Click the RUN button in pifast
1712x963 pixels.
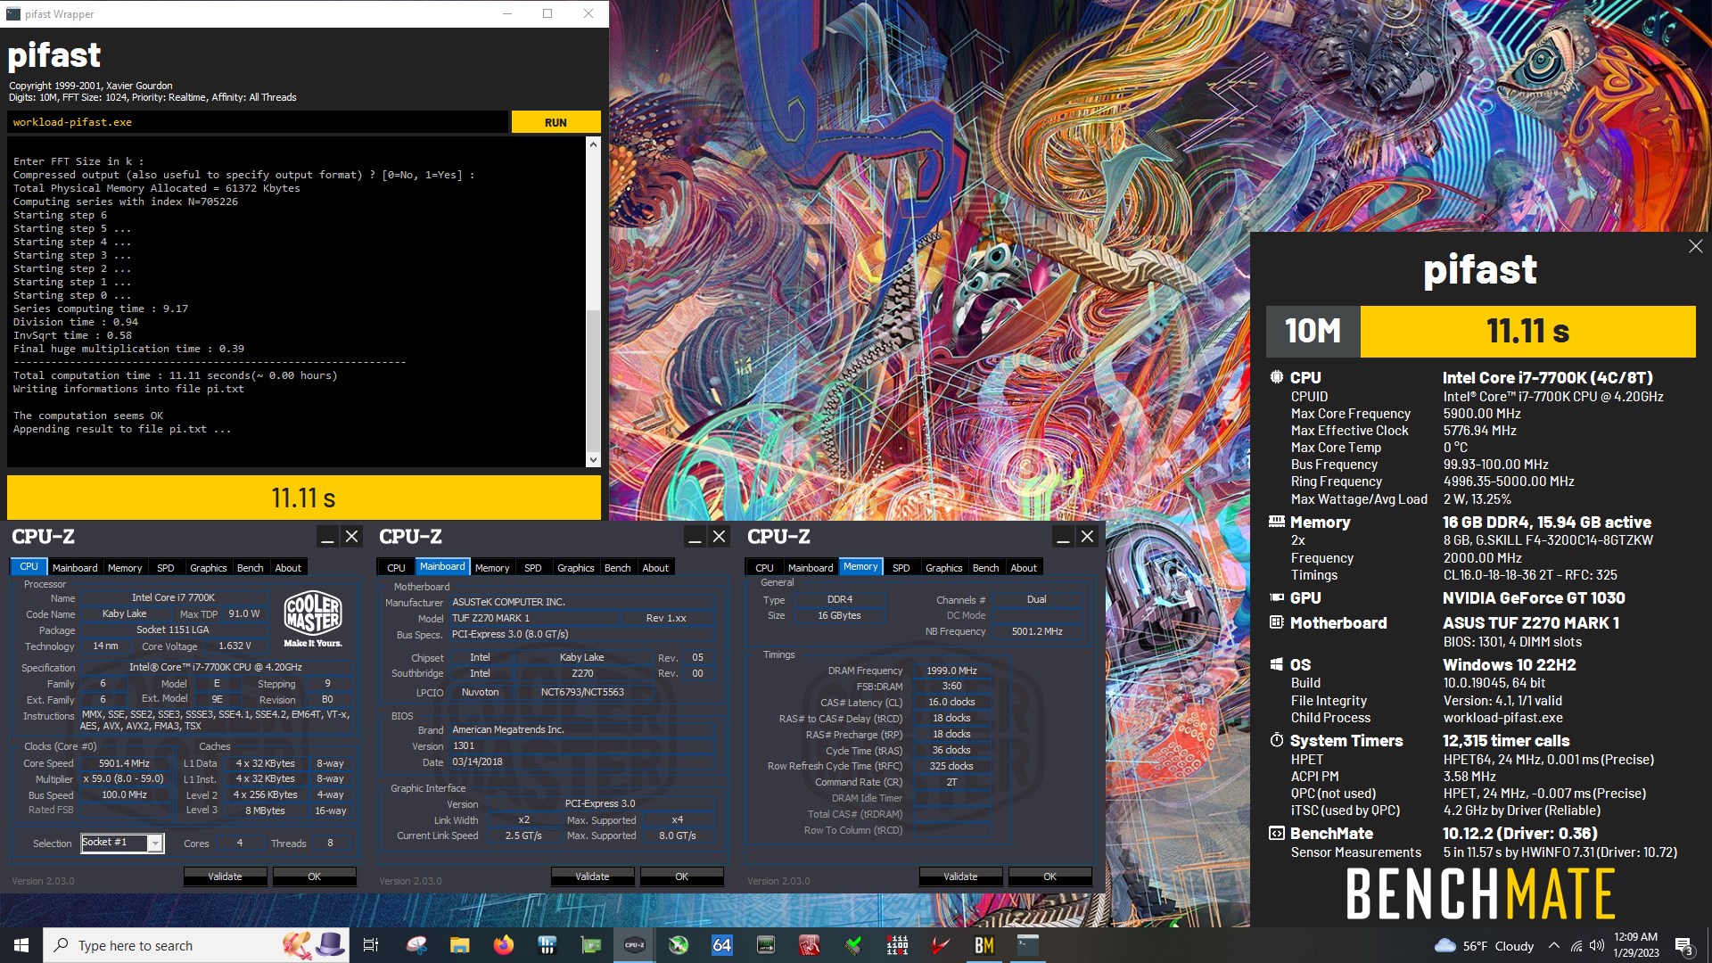pyautogui.click(x=556, y=122)
